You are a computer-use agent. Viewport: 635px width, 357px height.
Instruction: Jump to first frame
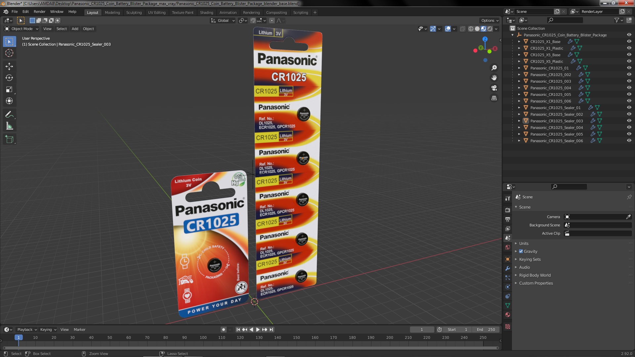coord(238,330)
